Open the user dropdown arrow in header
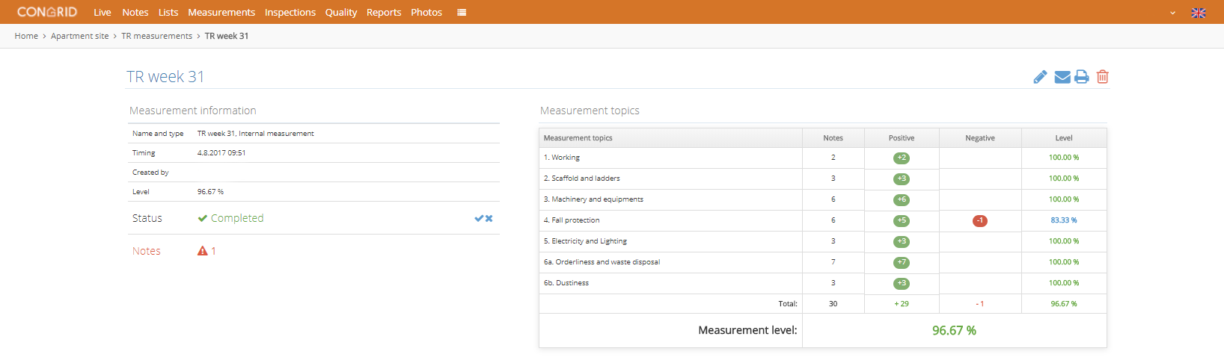1224x360 pixels. tap(1173, 13)
